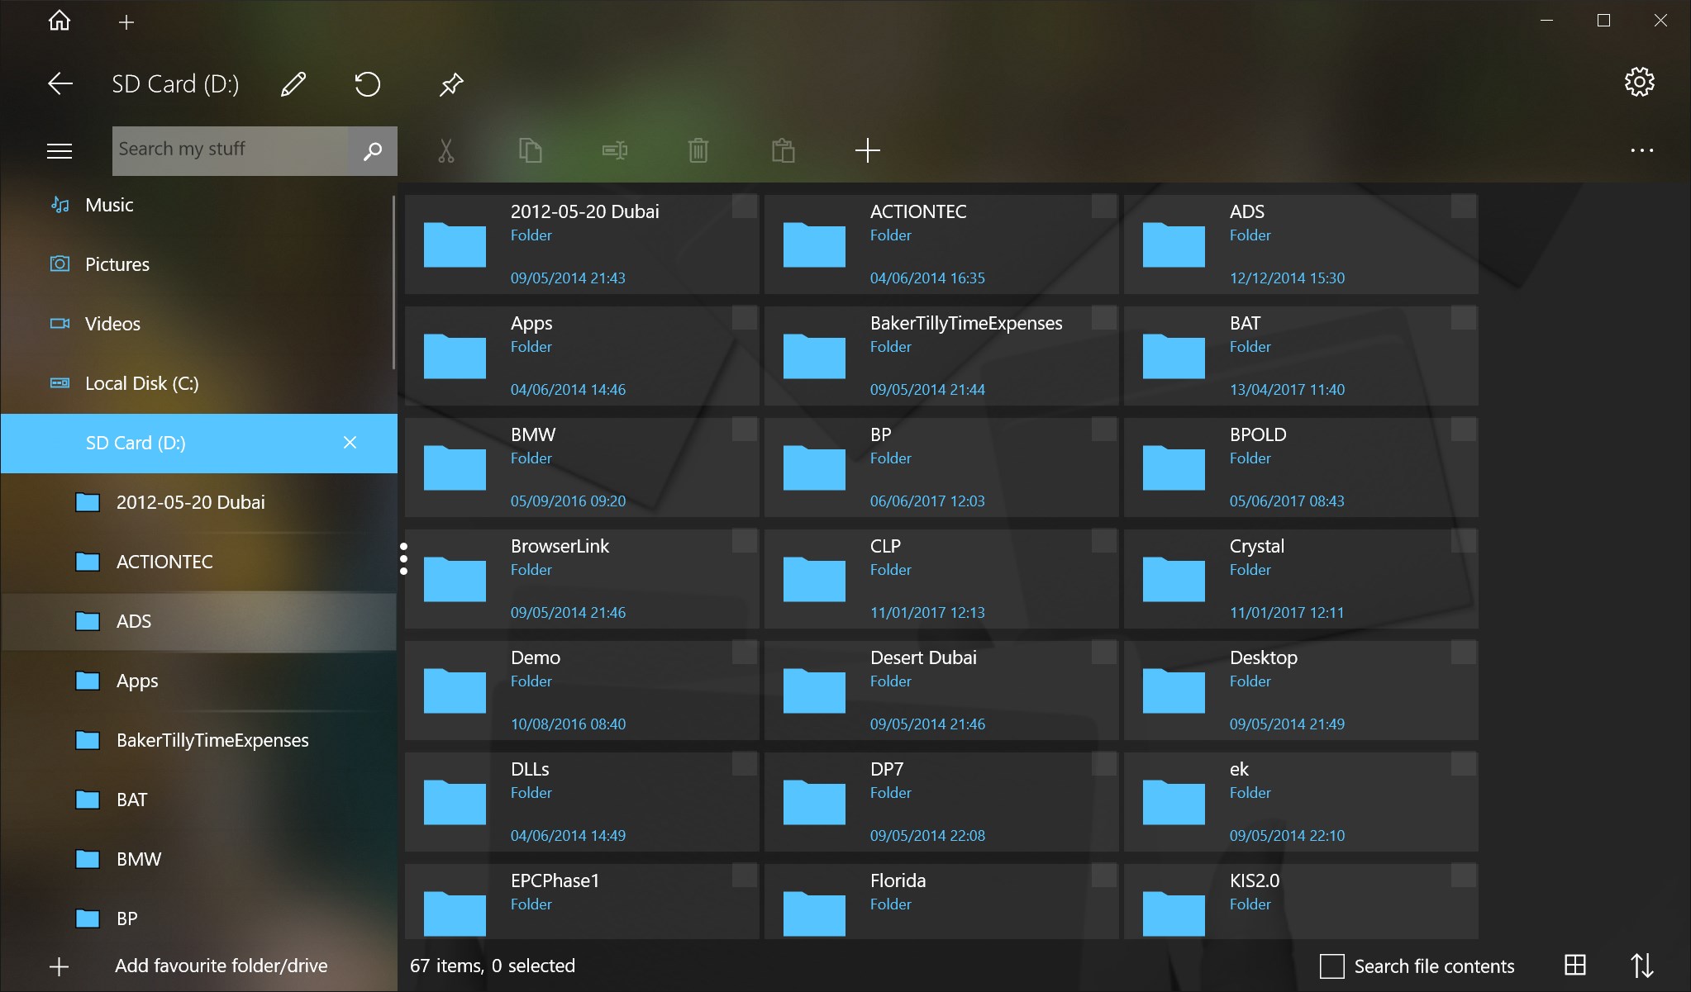Click Add favourite folder/drive
Screen dimensions: 1691x992
tap(221, 966)
